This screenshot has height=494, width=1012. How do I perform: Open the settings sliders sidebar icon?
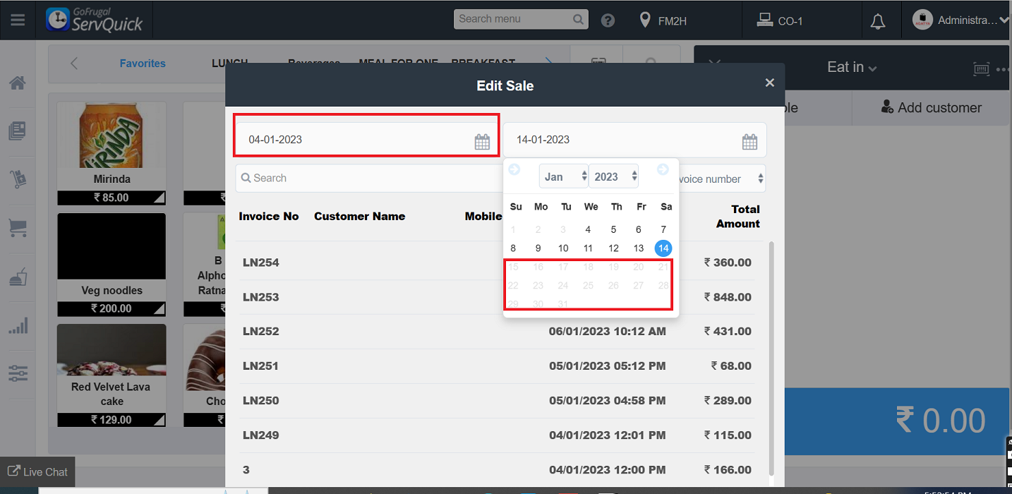18,373
